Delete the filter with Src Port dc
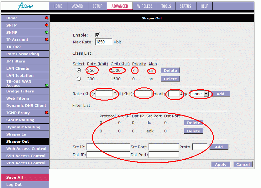 (194, 123)
